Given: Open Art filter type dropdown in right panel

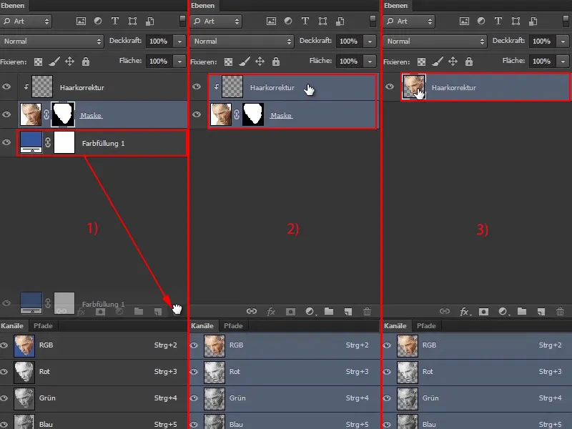Looking at the screenshot, I should coord(408,21).
